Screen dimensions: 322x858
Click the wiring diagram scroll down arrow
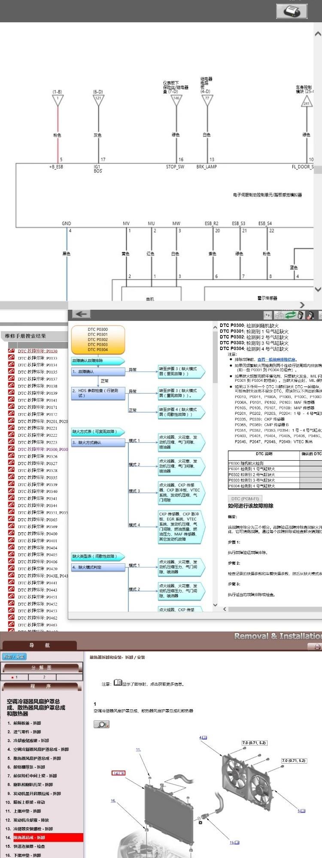coord(318,289)
